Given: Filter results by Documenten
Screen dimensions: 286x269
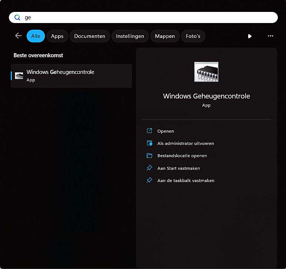Looking at the screenshot, I should [90, 36].
